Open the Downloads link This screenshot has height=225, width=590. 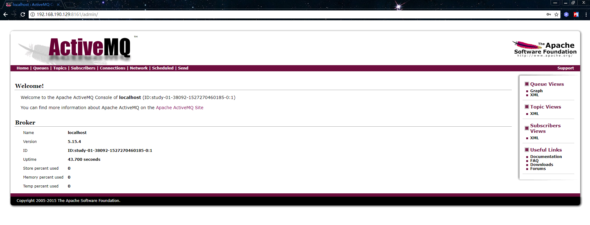coord(542,165)
